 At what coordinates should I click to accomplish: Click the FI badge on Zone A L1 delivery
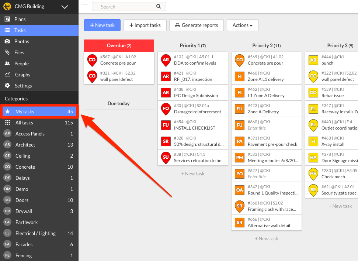tap(240, 76)
